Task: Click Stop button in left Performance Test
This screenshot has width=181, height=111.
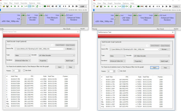Action: pyautogui.click(x=71, y=67)
